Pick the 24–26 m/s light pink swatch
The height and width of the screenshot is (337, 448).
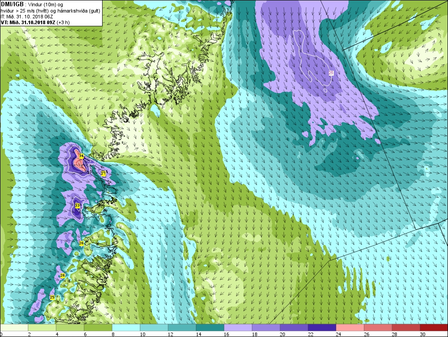(x=350, y=328)
